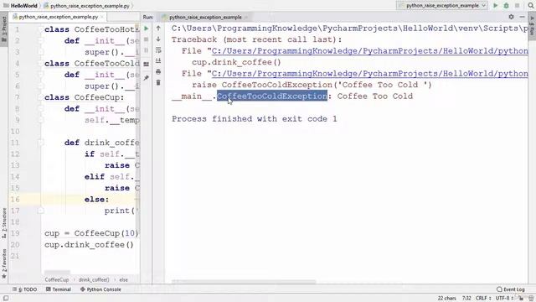536x302 pixels.
Task: Open the Favorites tool window on left edge
Action: pos(4,263)
